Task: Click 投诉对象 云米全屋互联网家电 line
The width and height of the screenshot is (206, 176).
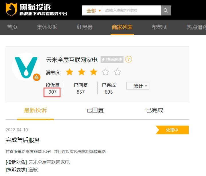Action: click(38, 162)
